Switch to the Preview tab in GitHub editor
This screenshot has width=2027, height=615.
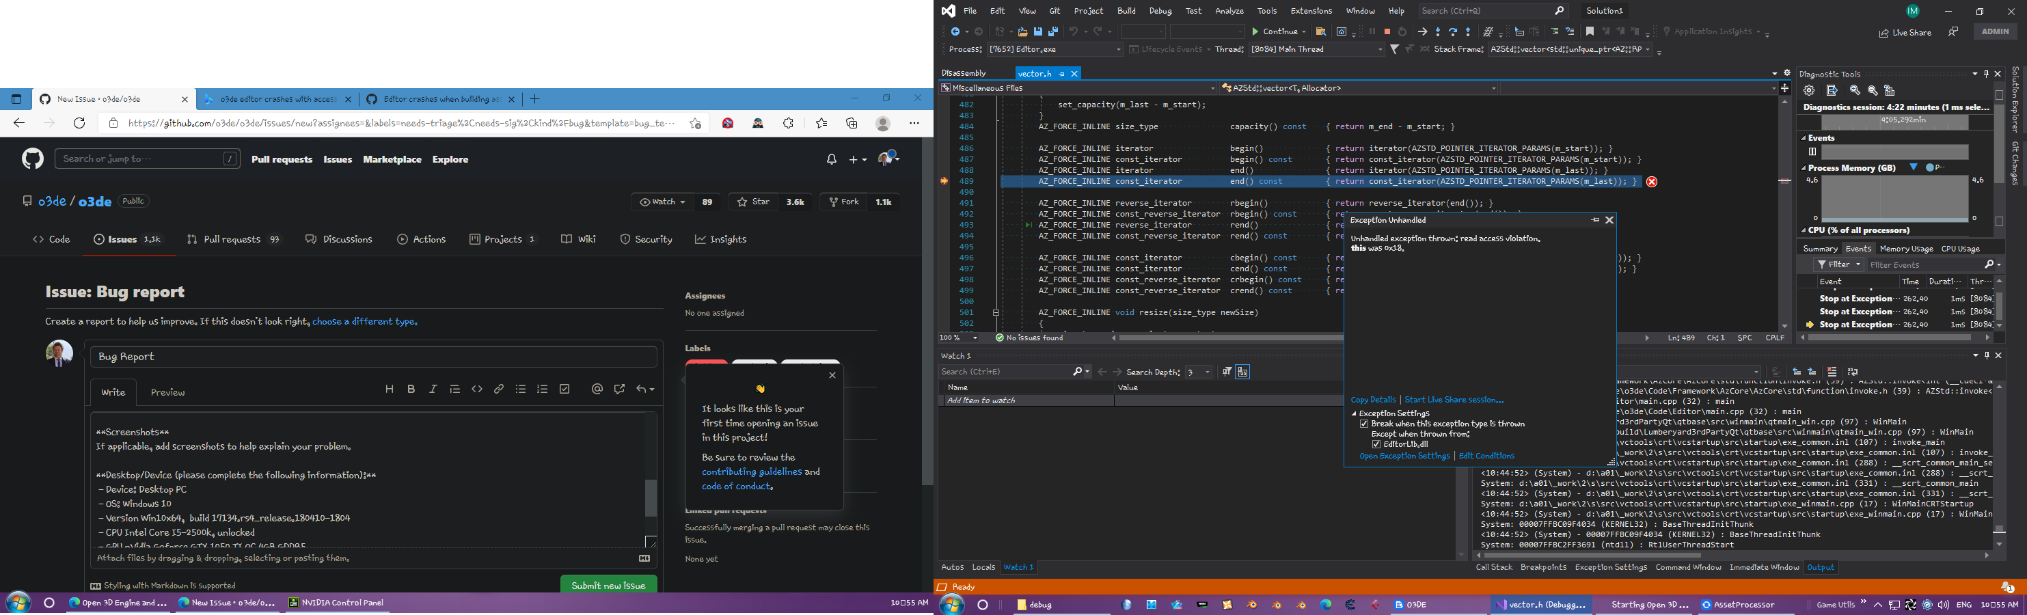pos(167,392)
